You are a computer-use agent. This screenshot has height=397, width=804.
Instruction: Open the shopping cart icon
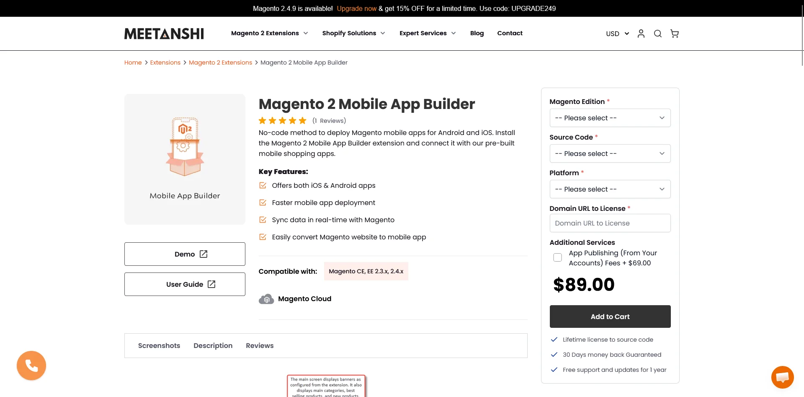point(675,34)
